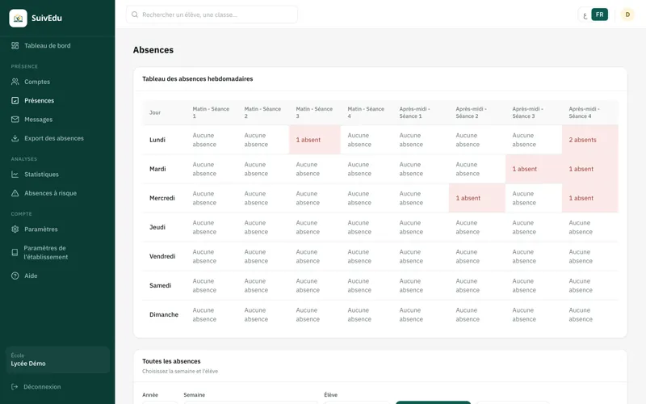Click Aucune absence for Dimanche Après-midi Séance 4
646x404 pixels.
tap(581, 314)
